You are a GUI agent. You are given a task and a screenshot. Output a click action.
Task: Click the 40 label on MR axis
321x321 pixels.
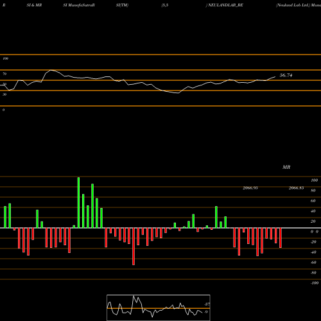[x=313, y=211]
